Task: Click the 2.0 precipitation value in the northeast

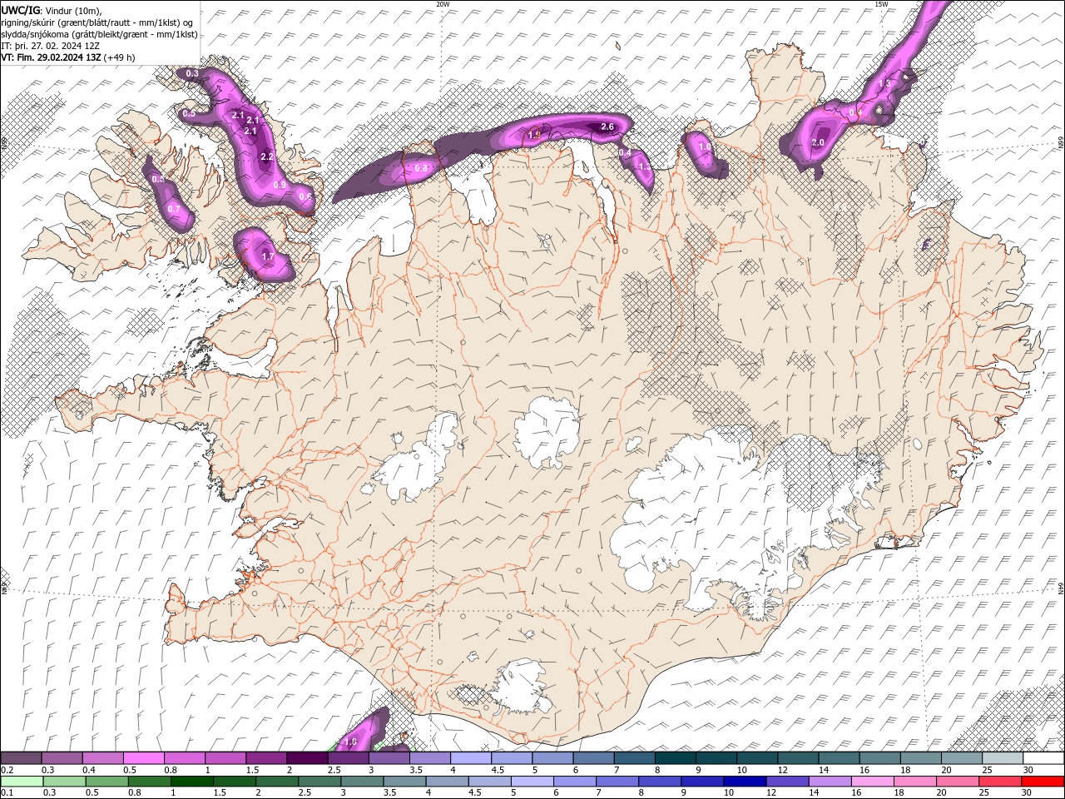Action: point(818,143)
